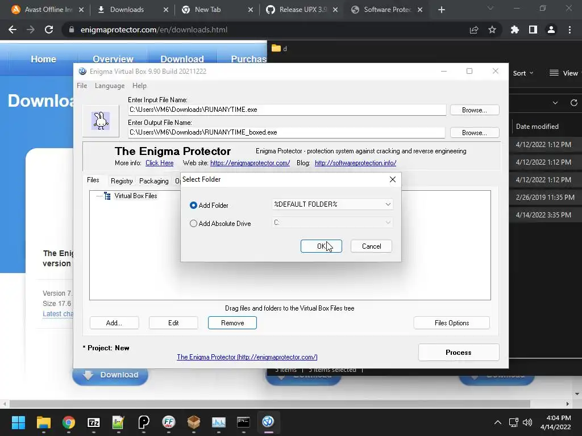Reload the Chrome page
Screen dimensions: 582x436
click(x=49, y=30)
